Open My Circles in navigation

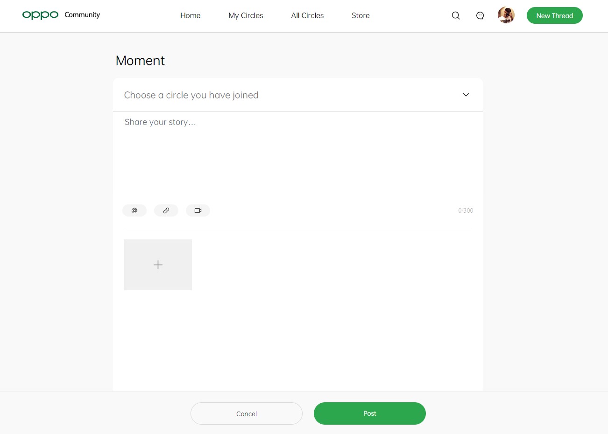click(x=246, y=15)
